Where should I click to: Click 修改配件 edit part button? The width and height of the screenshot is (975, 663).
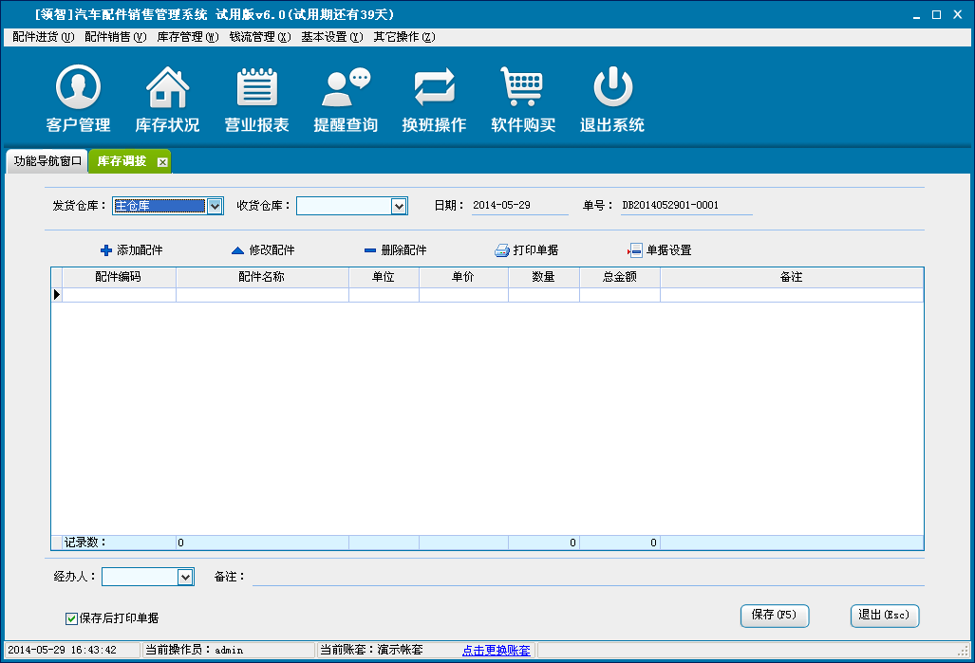[x=263, y=250]
